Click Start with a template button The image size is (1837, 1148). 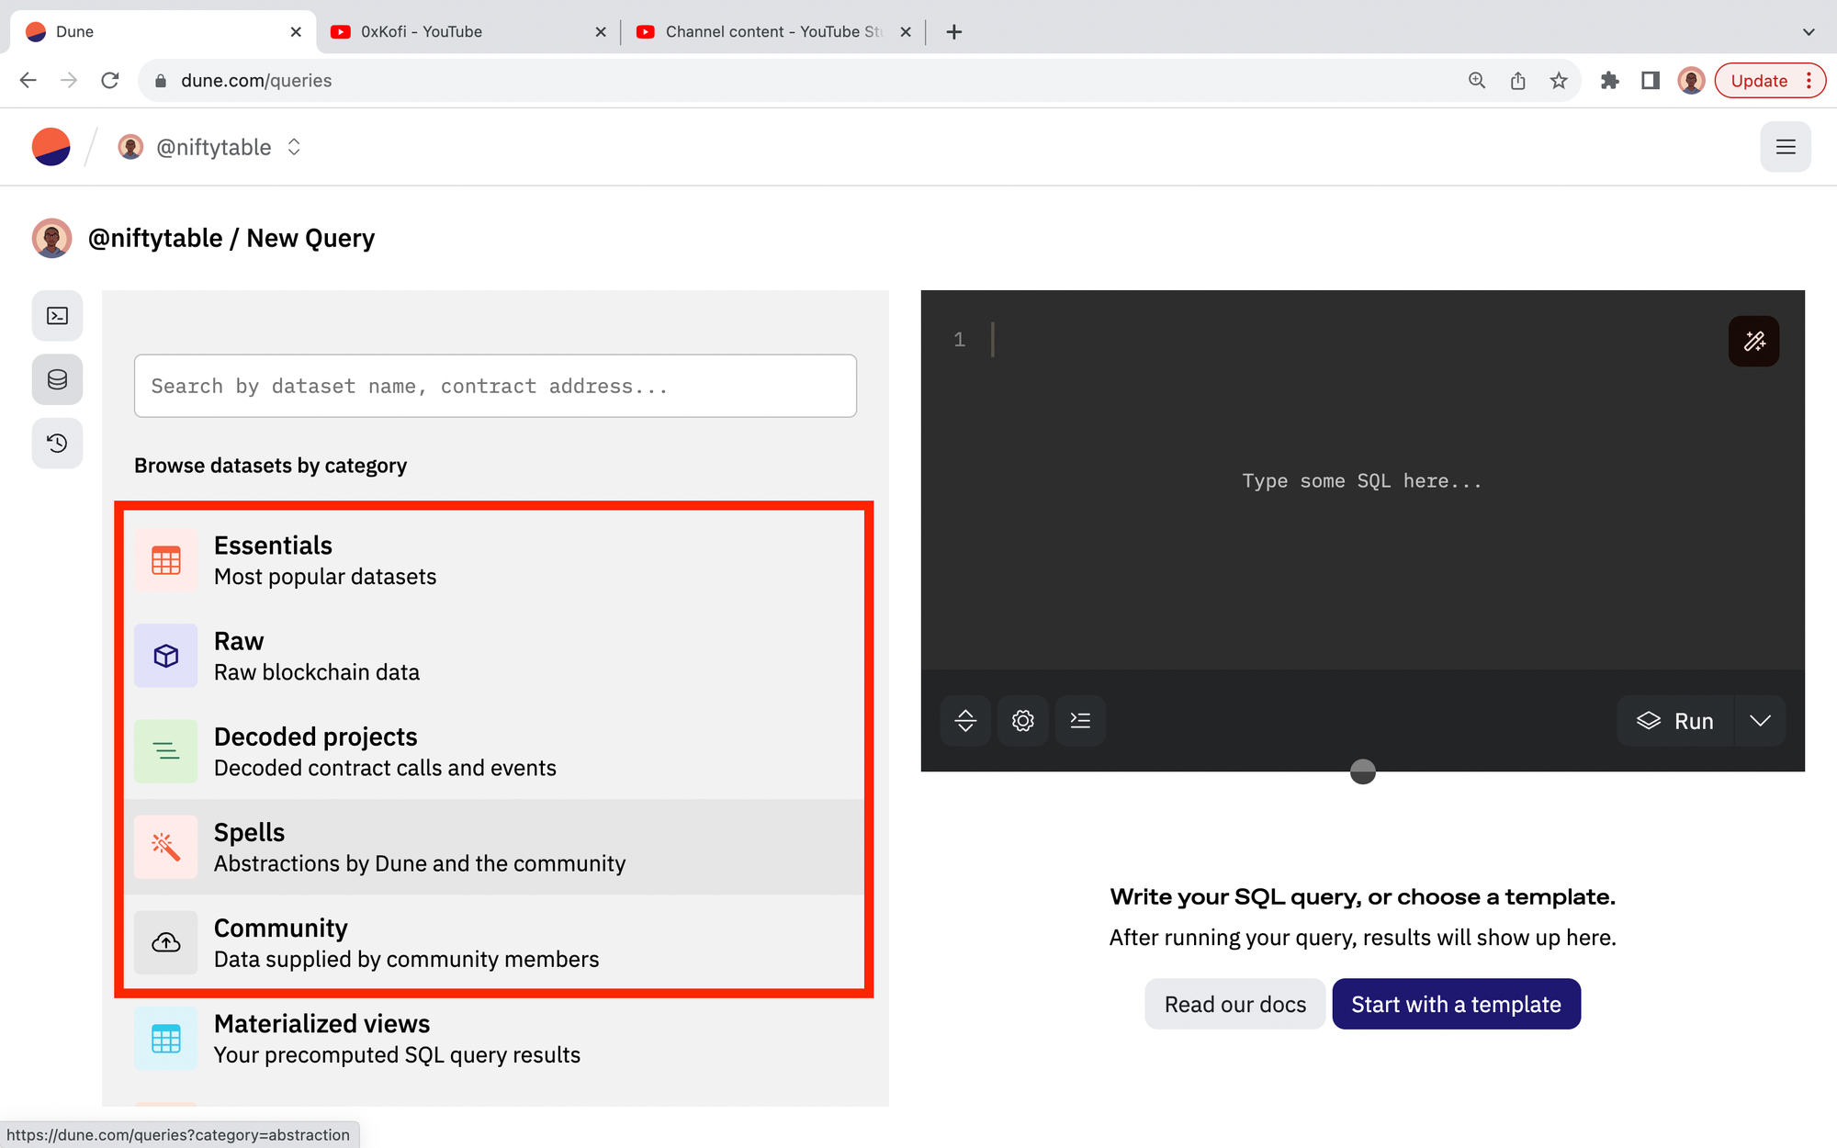pos(1456,1004)
